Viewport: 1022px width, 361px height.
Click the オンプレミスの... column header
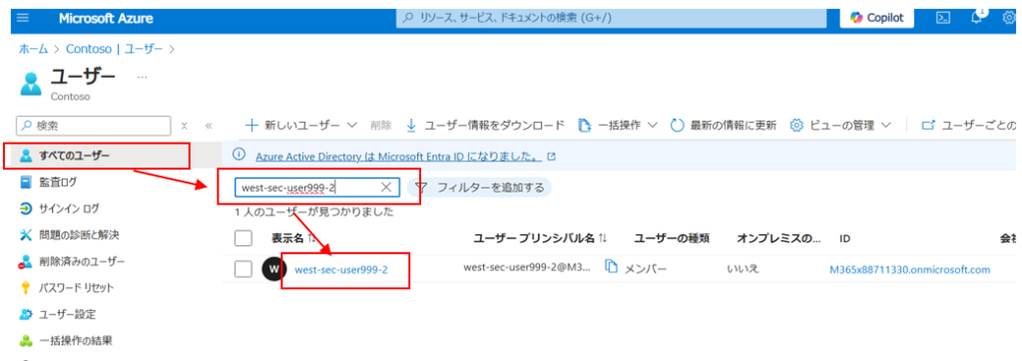pyautogui.click(x=778, y=238)
